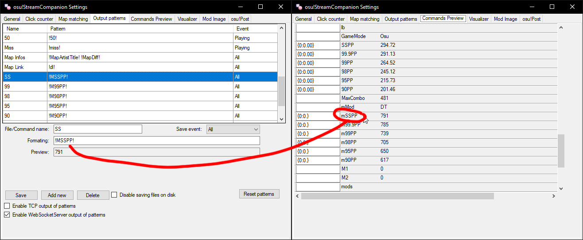
Task: Check Enable TCP output of patterns
Action: [x=7, y=206]
